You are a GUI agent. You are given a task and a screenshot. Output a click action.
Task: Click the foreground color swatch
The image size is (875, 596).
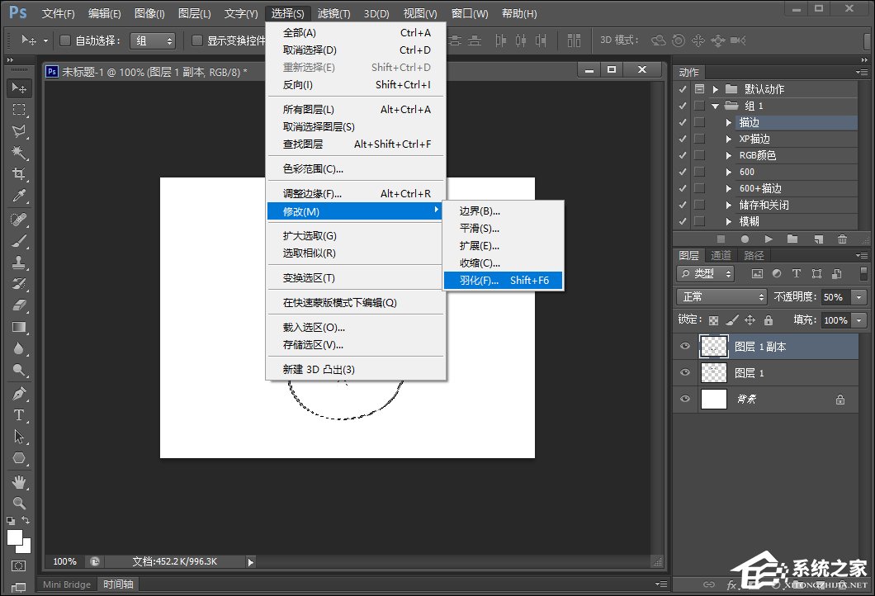click(x=15, y=537)
